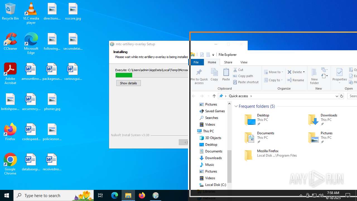The image size is (357, 201).
Task: Click the Back navigation arrow
Action: pos(194,96)
